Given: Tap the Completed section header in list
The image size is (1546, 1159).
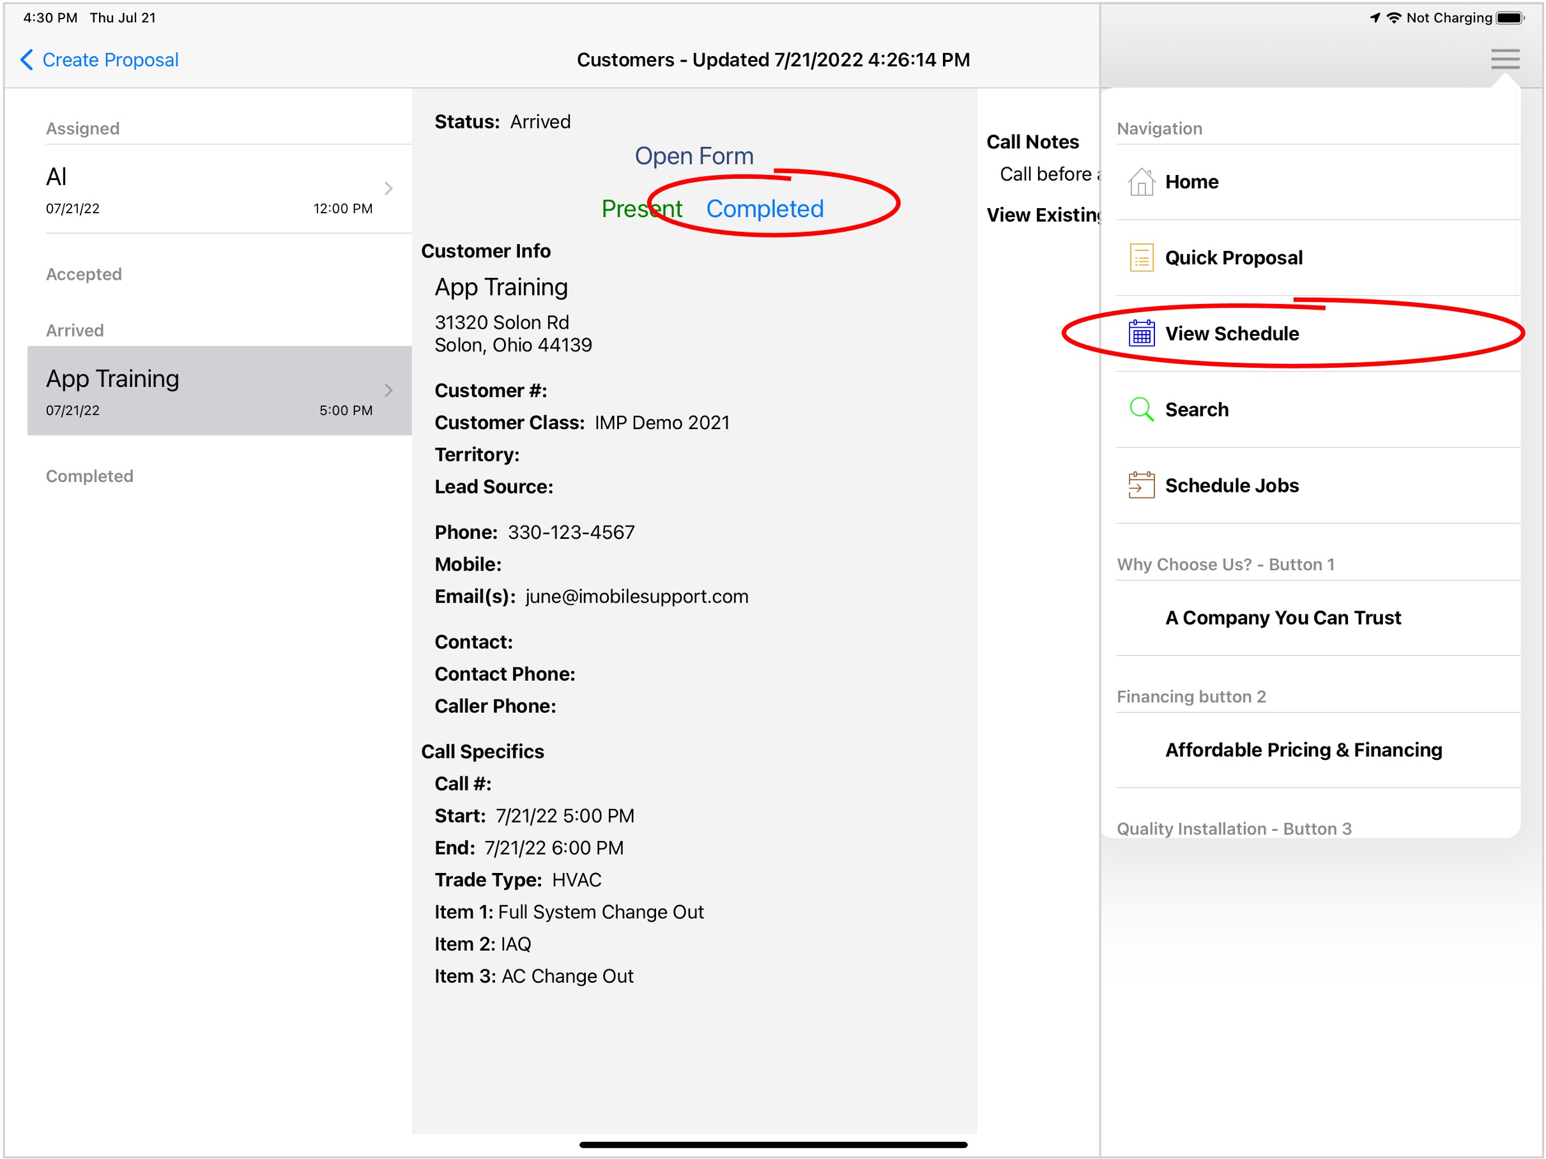Looking at the screenshot, I should (89, 476).
